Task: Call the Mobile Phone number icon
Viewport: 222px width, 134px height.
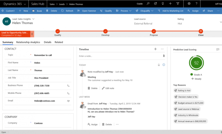Action: click(68, 93)
